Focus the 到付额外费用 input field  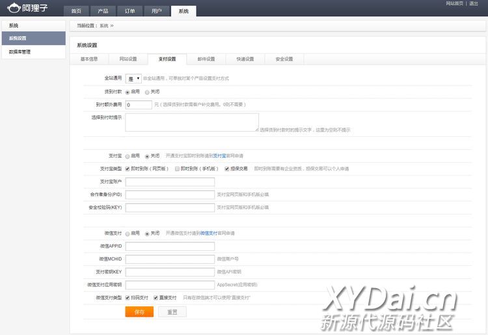coord(139,105)
